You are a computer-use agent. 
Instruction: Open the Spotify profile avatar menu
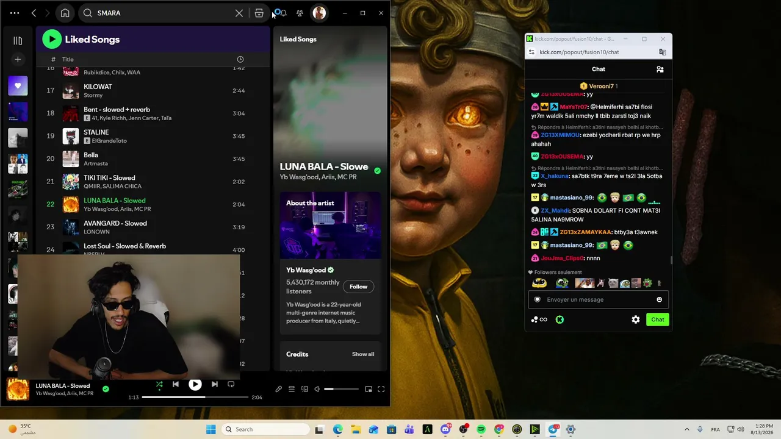[x=319, y=13]
